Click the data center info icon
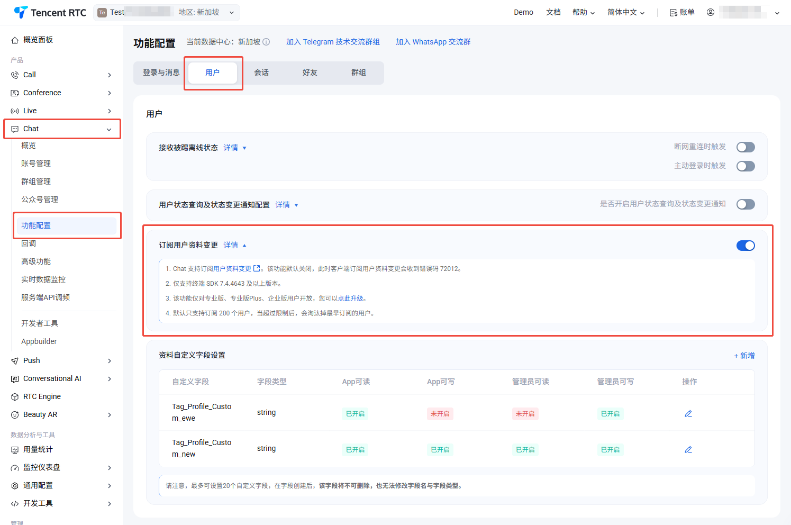 point(266,42)
